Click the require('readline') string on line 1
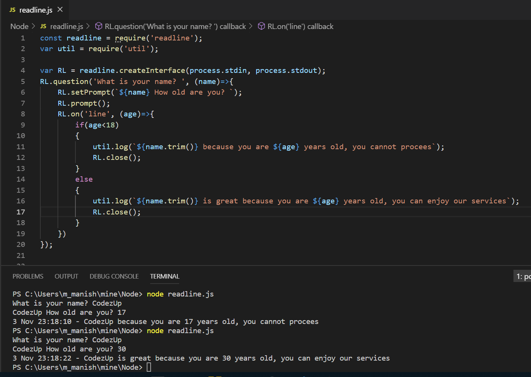This screenshot has height=377, width=531. coord(171,38)
